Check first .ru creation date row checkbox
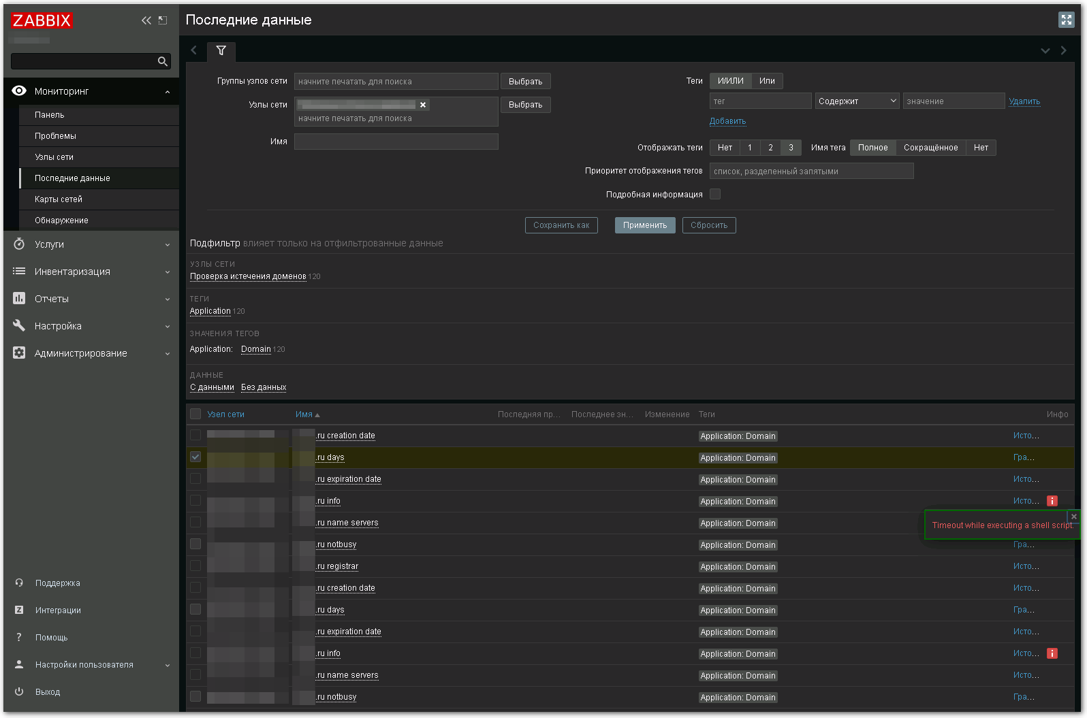Viewport: 1087px width, 718px height. point(195,435)
